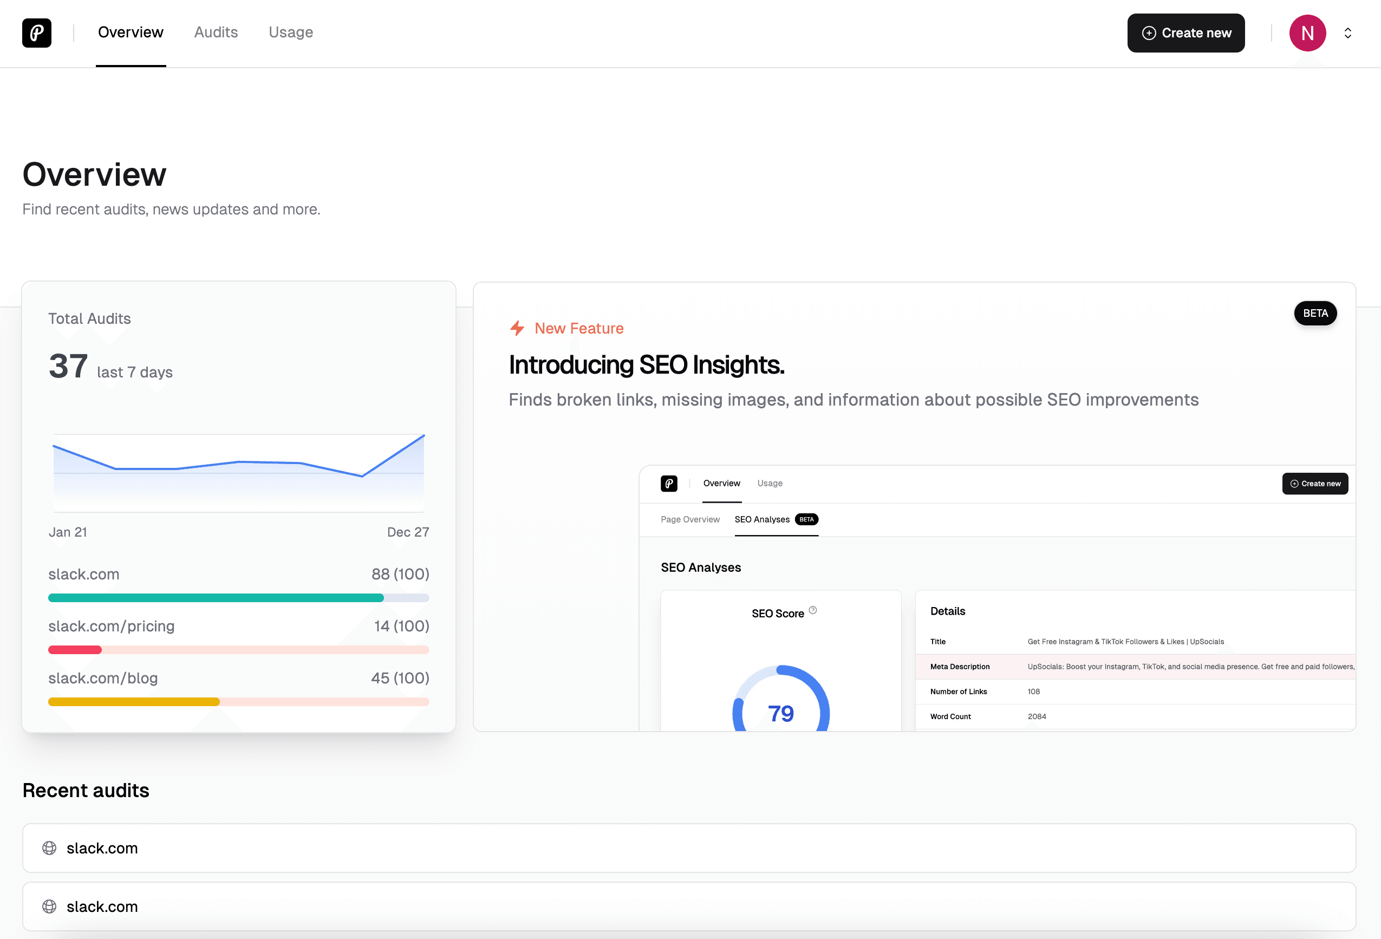Click the slack.com/pricing red progress bar
1381x939 pixels.
[x=238, y=650]
